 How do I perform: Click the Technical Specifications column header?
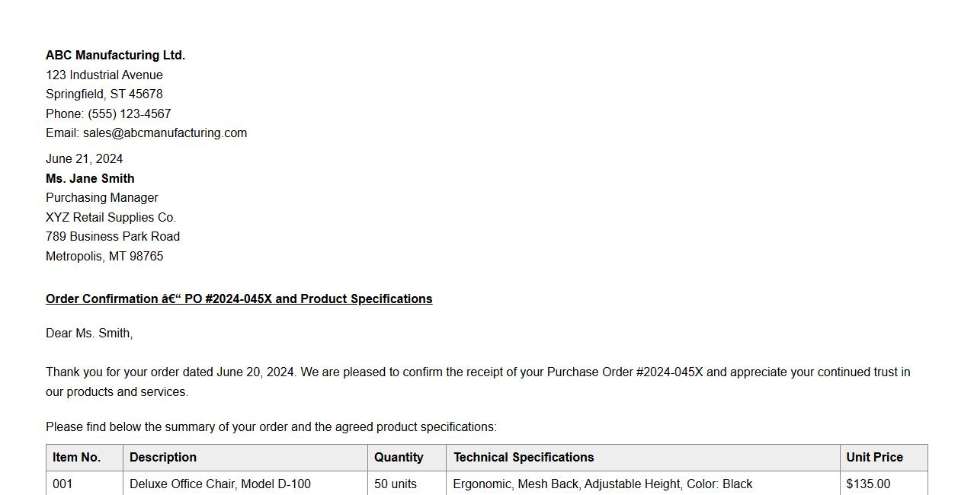(x=524, y=458)
